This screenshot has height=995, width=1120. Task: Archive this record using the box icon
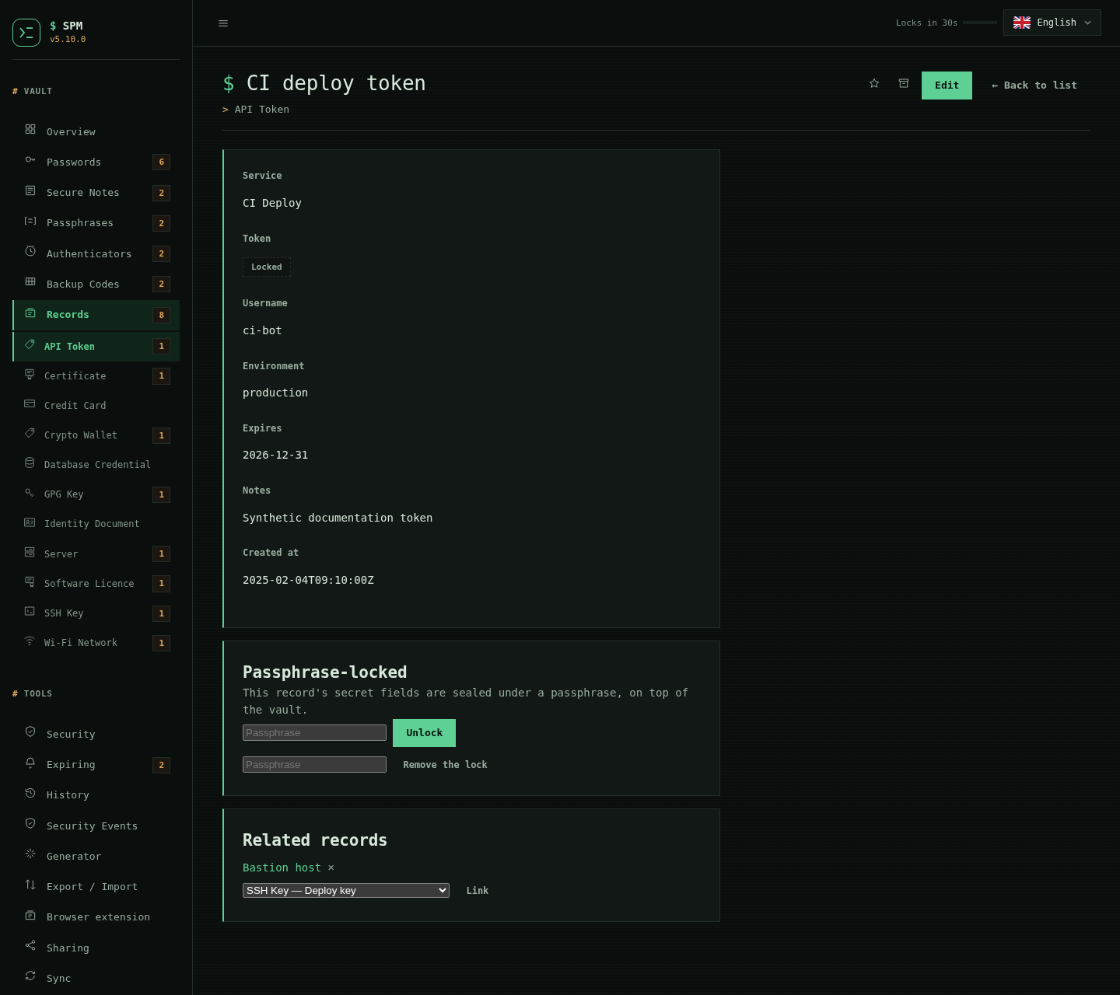(x=904, y=84)
